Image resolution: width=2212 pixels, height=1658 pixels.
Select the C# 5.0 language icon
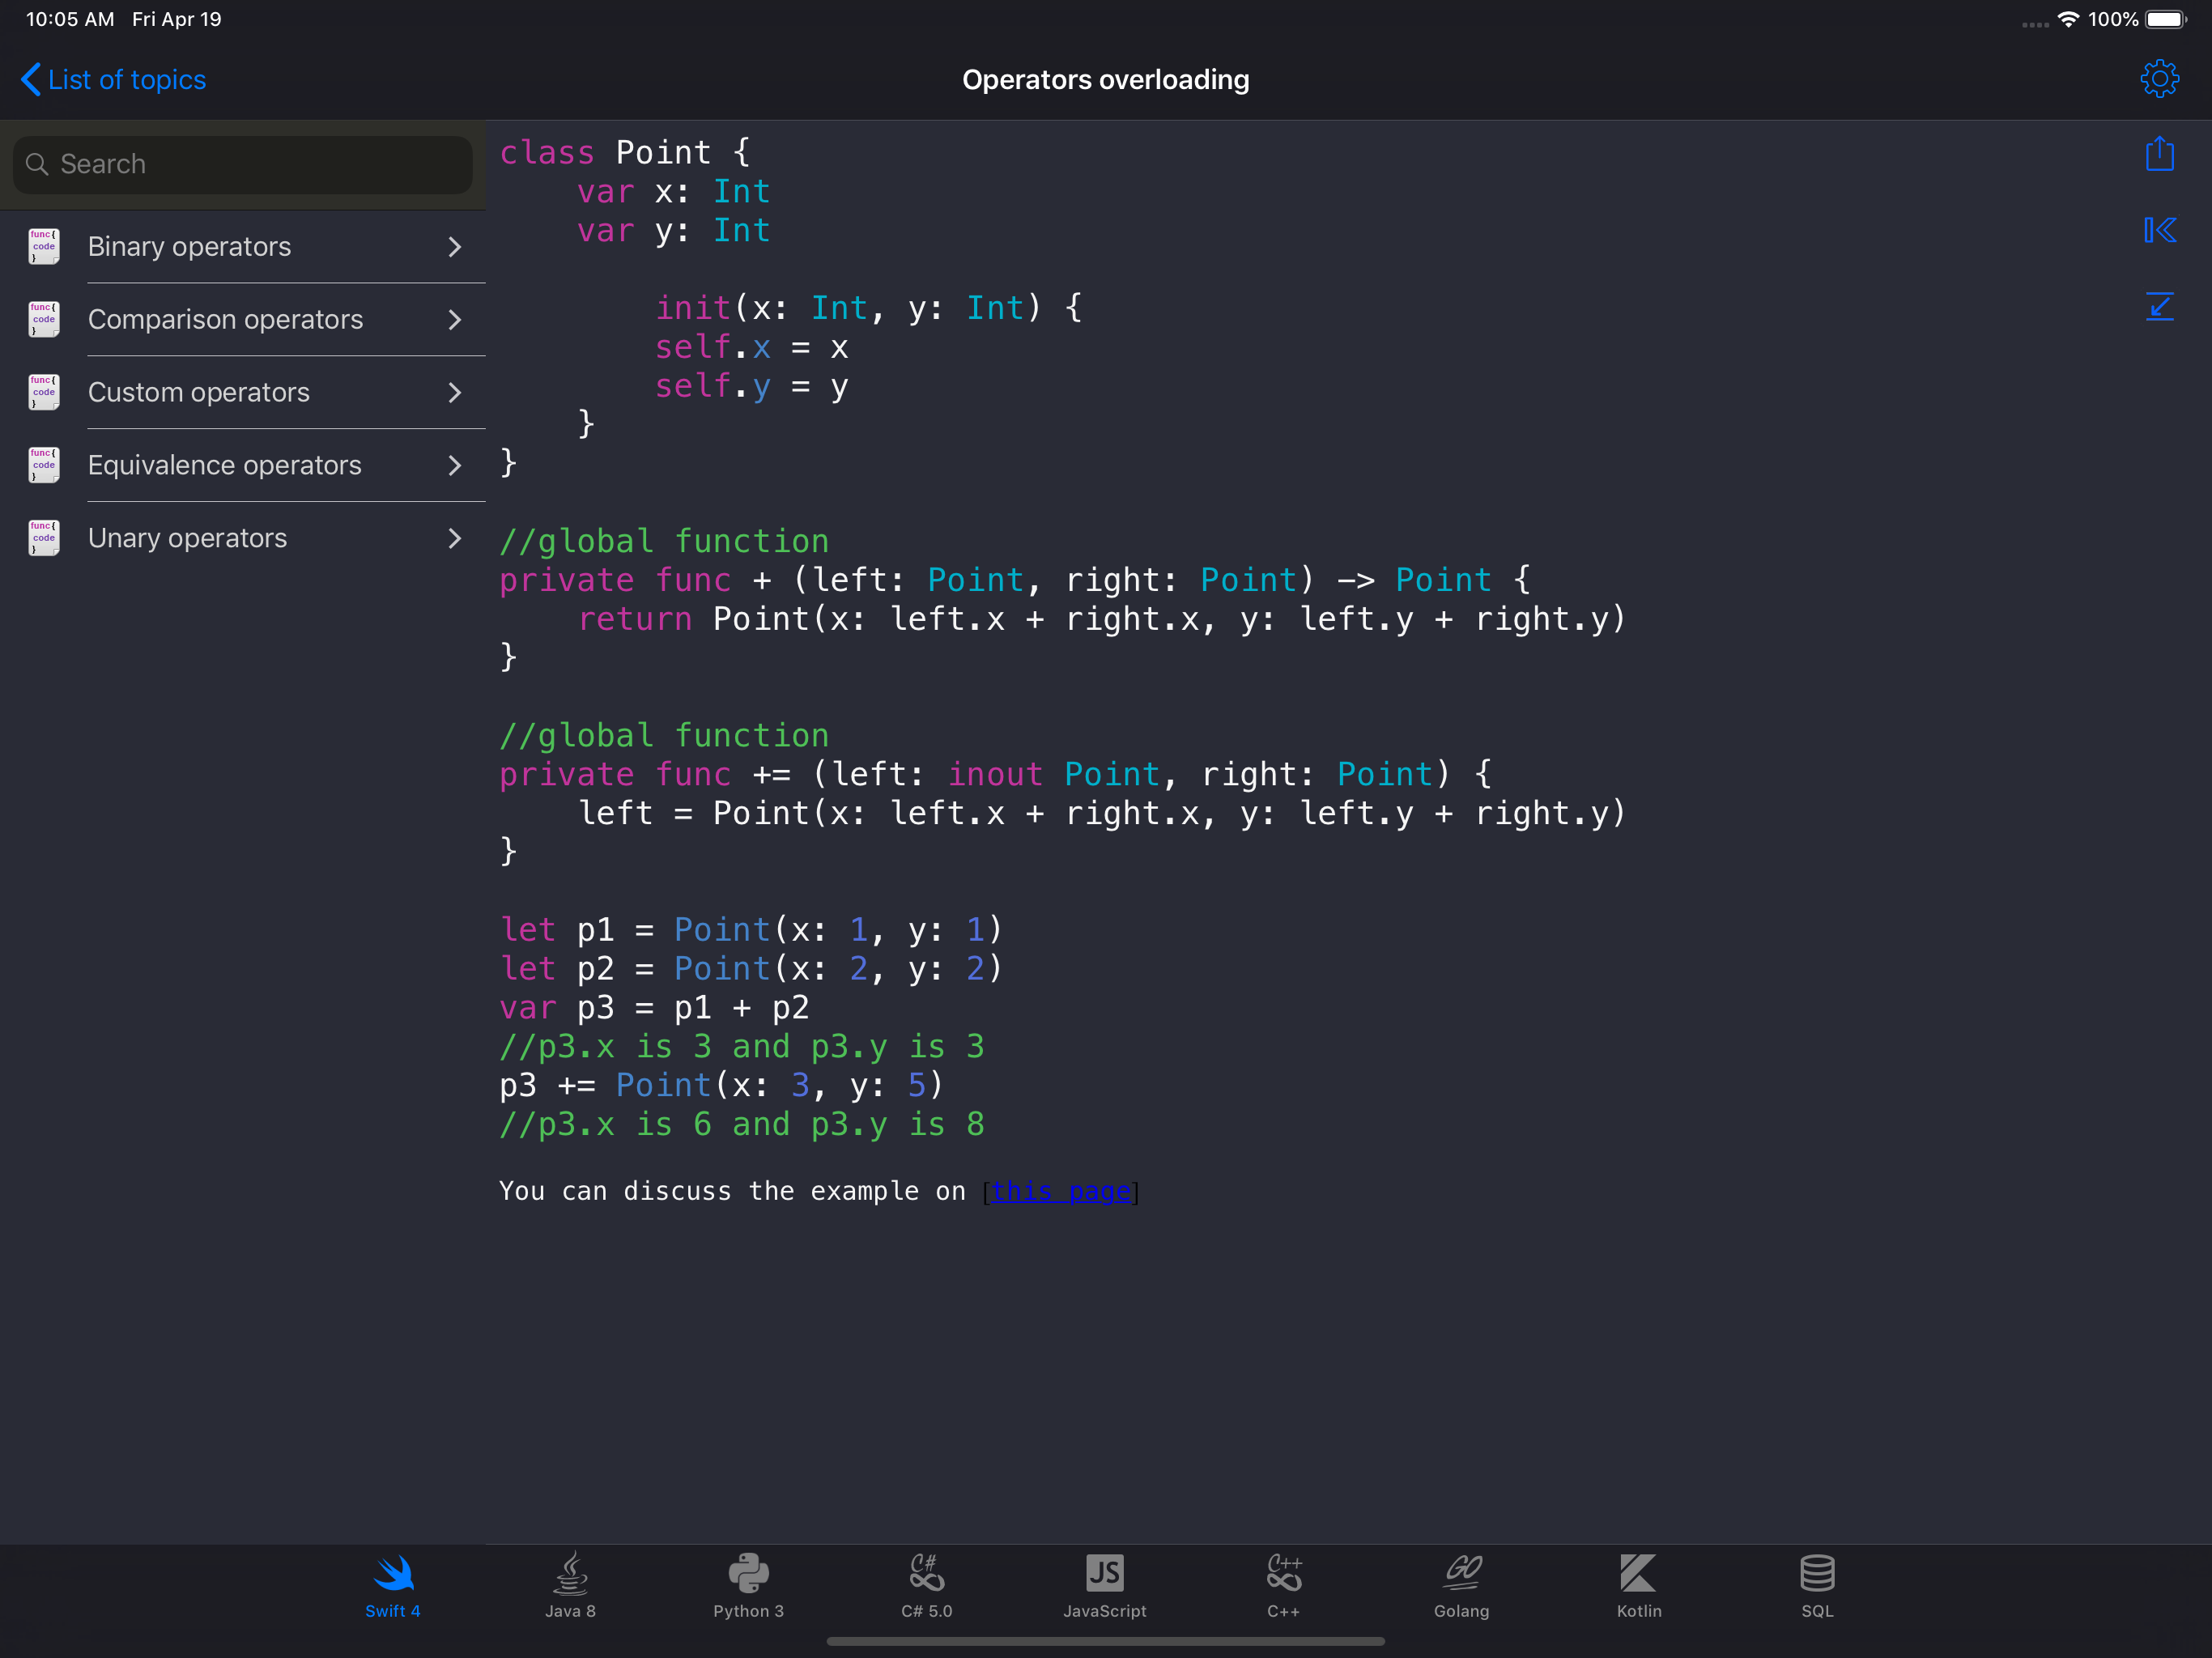coord(926,1584)
